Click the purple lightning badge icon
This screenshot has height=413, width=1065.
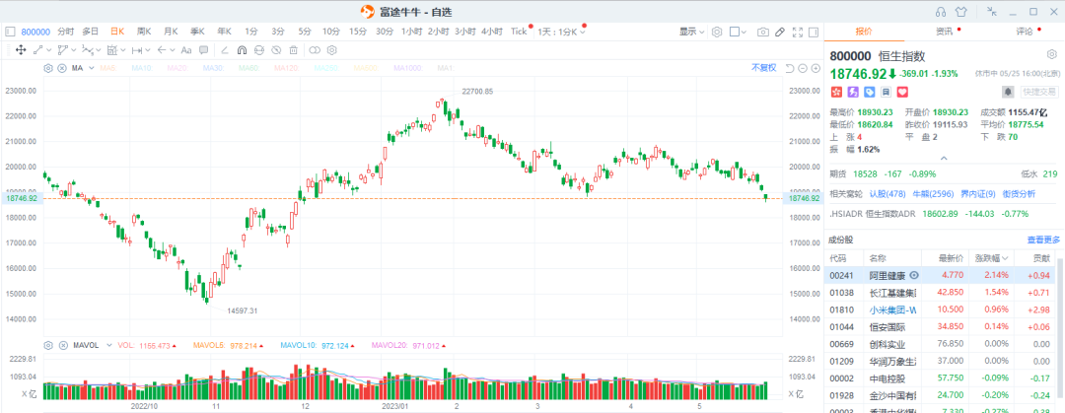(853, 92)
